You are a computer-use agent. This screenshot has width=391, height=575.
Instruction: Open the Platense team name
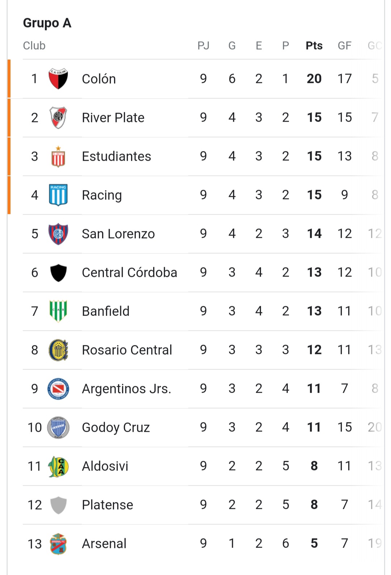click(108, 505)
